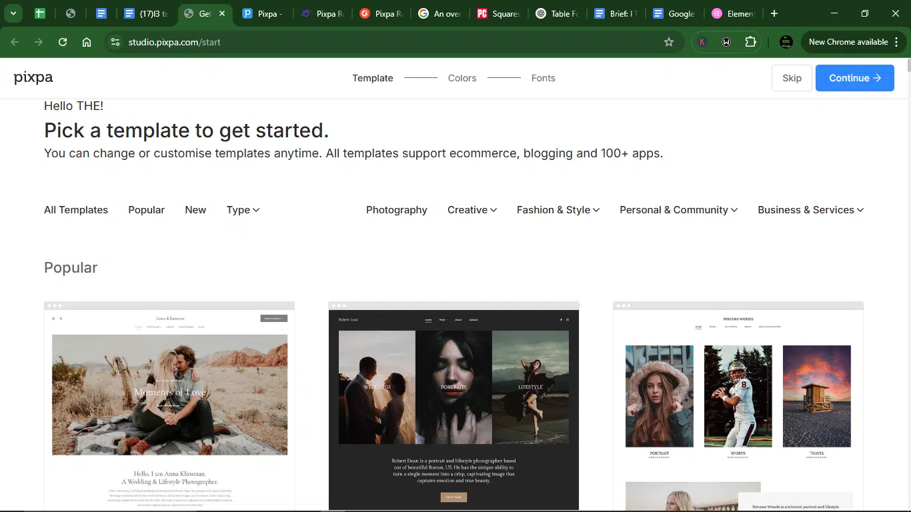Switch to the green spreadsheet pinned tab
This screenshot has width=911, height=512.
point(40,13)
